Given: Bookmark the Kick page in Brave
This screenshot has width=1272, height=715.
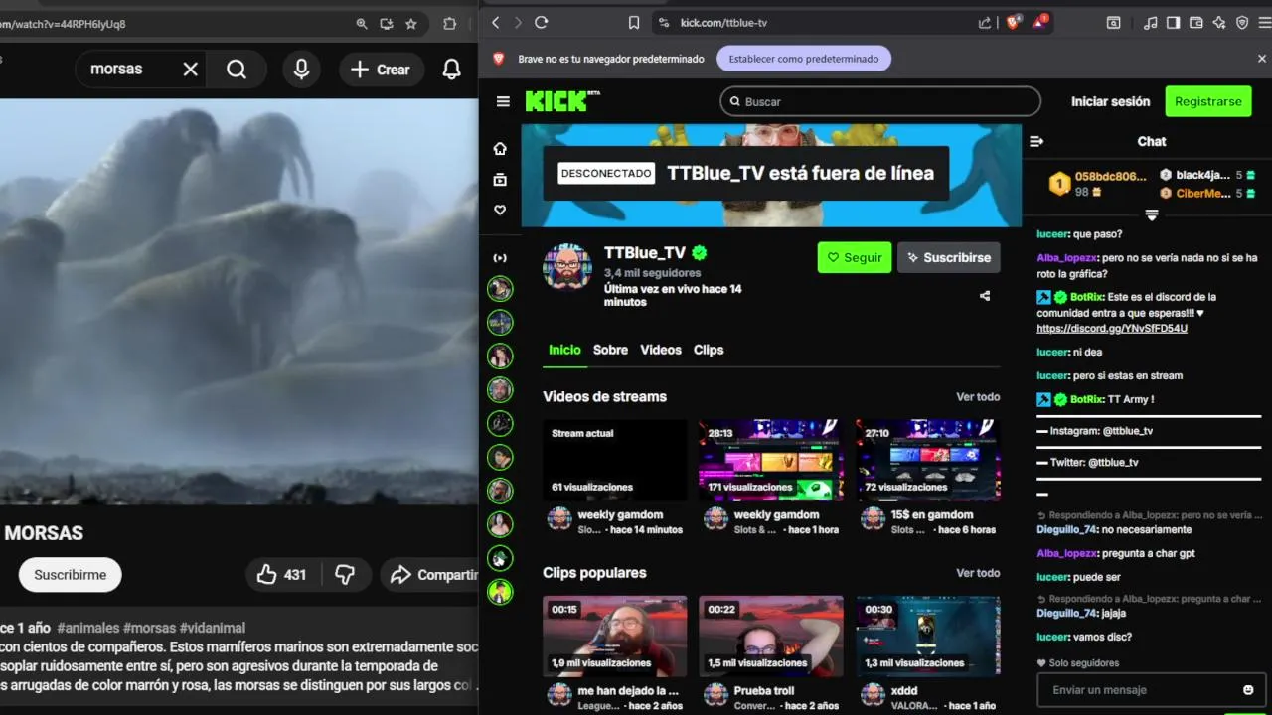Looking at the screenshot, I should [634, 23].
